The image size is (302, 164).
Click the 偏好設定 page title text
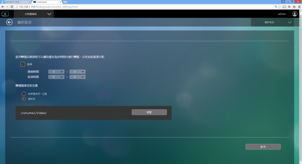point(24,22)
